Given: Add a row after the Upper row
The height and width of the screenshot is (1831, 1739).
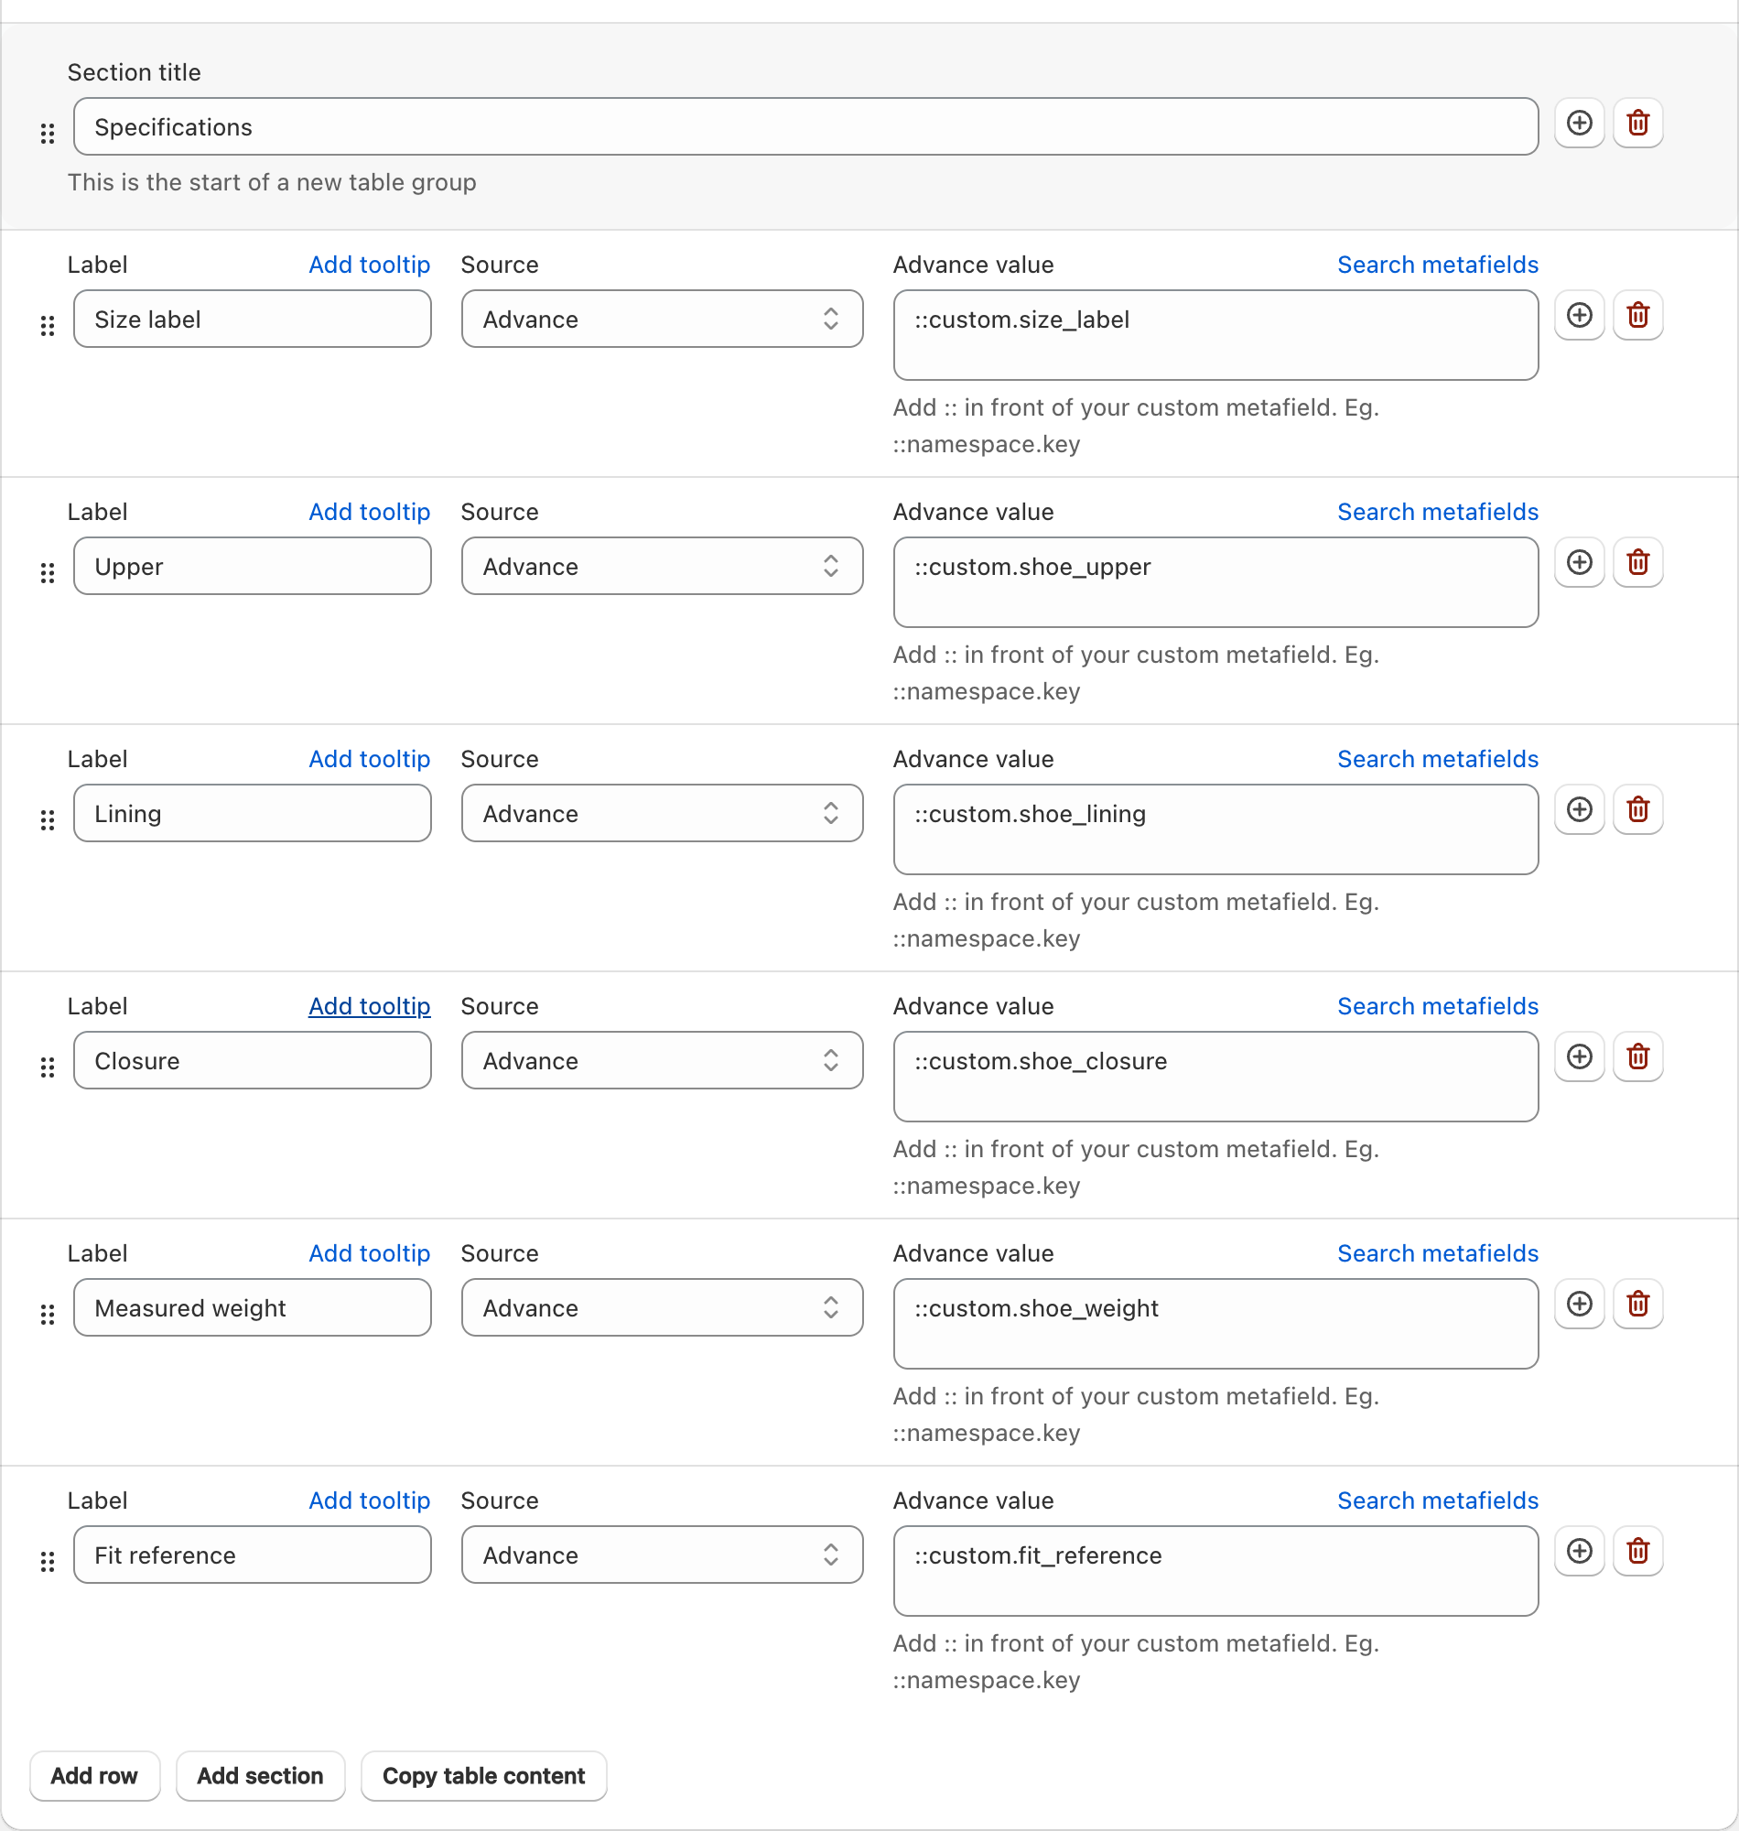Looking at the screenshot, I should click(1580, 563).
